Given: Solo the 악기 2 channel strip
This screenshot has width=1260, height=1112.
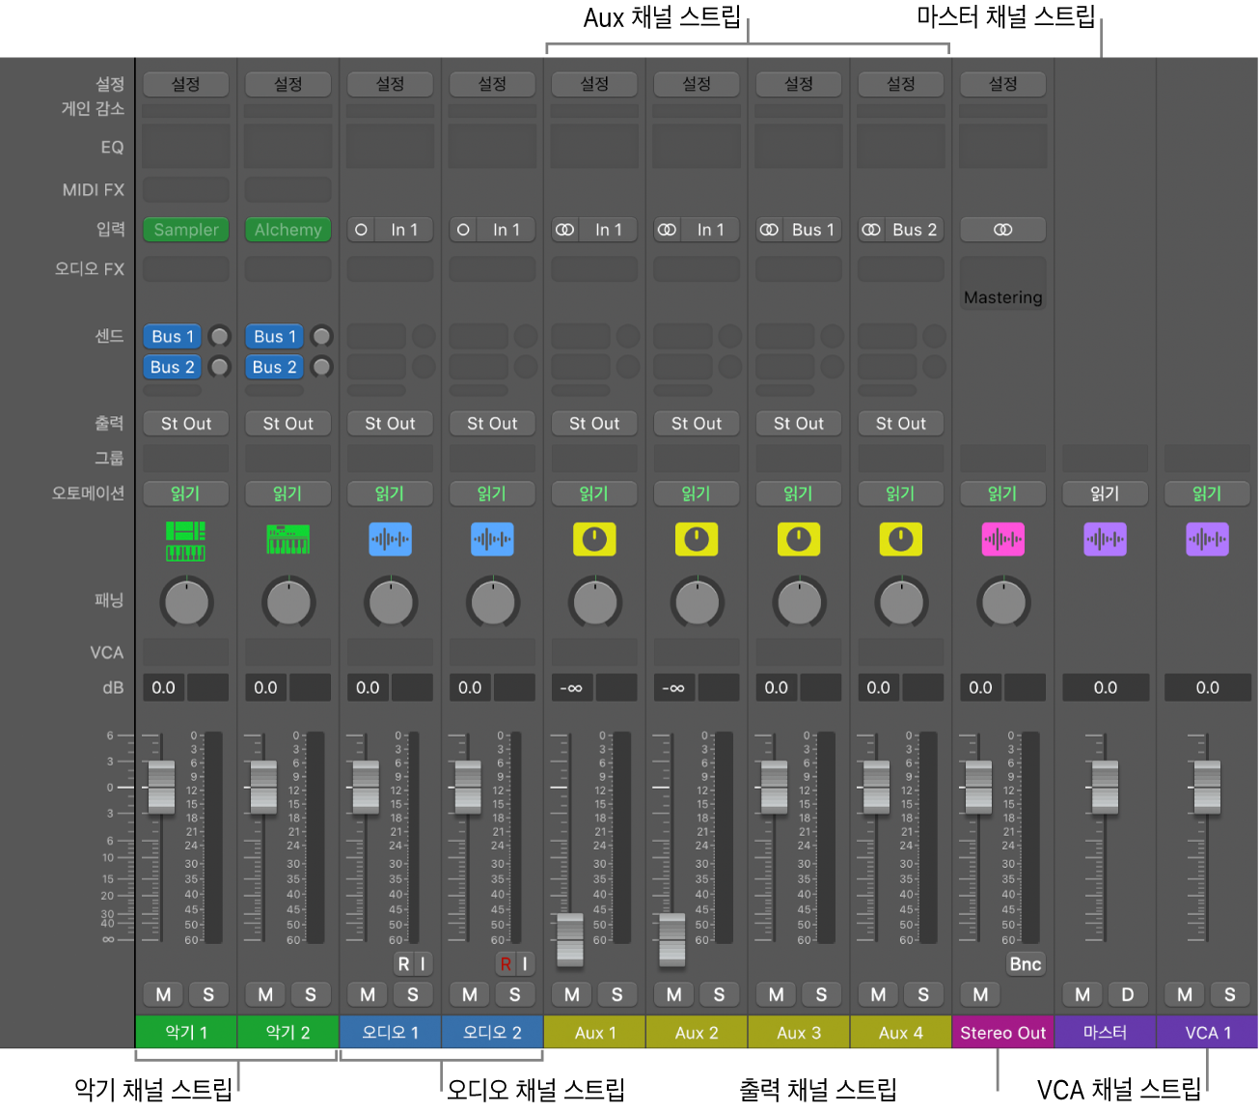Looking at the screenshot, I should [311, 994].
